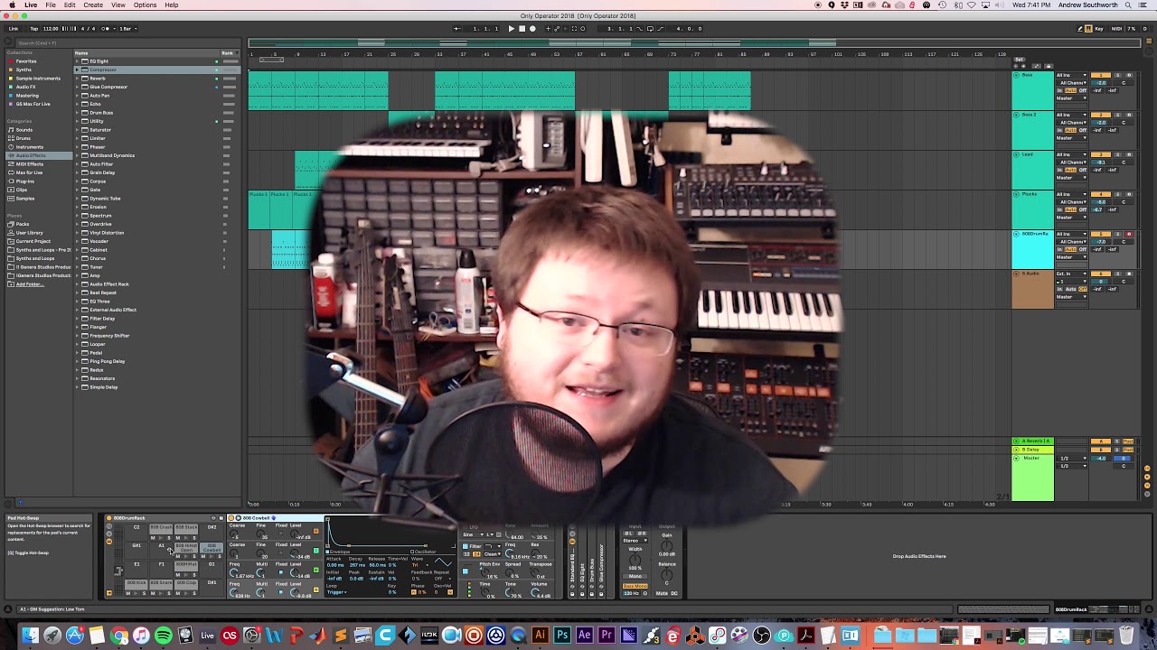Select the 808 Clap drum pad
1157x650 pixels.
click(185, 583)
